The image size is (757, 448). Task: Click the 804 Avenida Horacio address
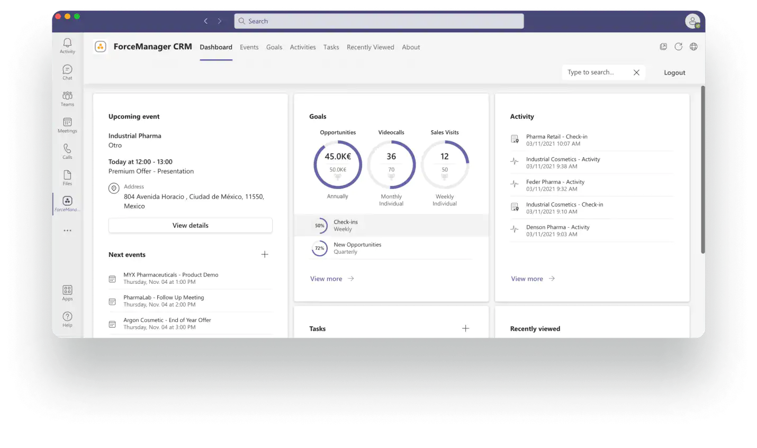194,201
